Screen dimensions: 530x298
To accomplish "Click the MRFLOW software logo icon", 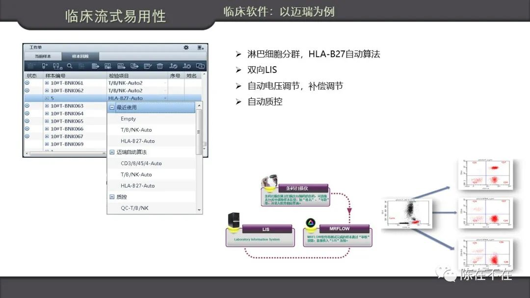I will pos(310,223).
